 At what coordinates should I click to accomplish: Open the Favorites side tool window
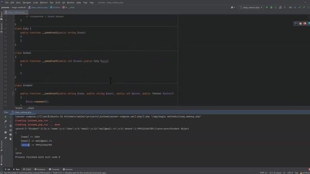pyautogui.click(x=1, y=160)
